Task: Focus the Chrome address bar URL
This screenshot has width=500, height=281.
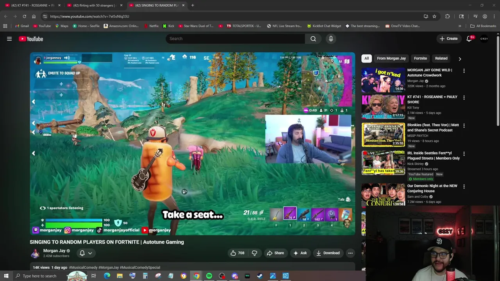Action: 89,16
